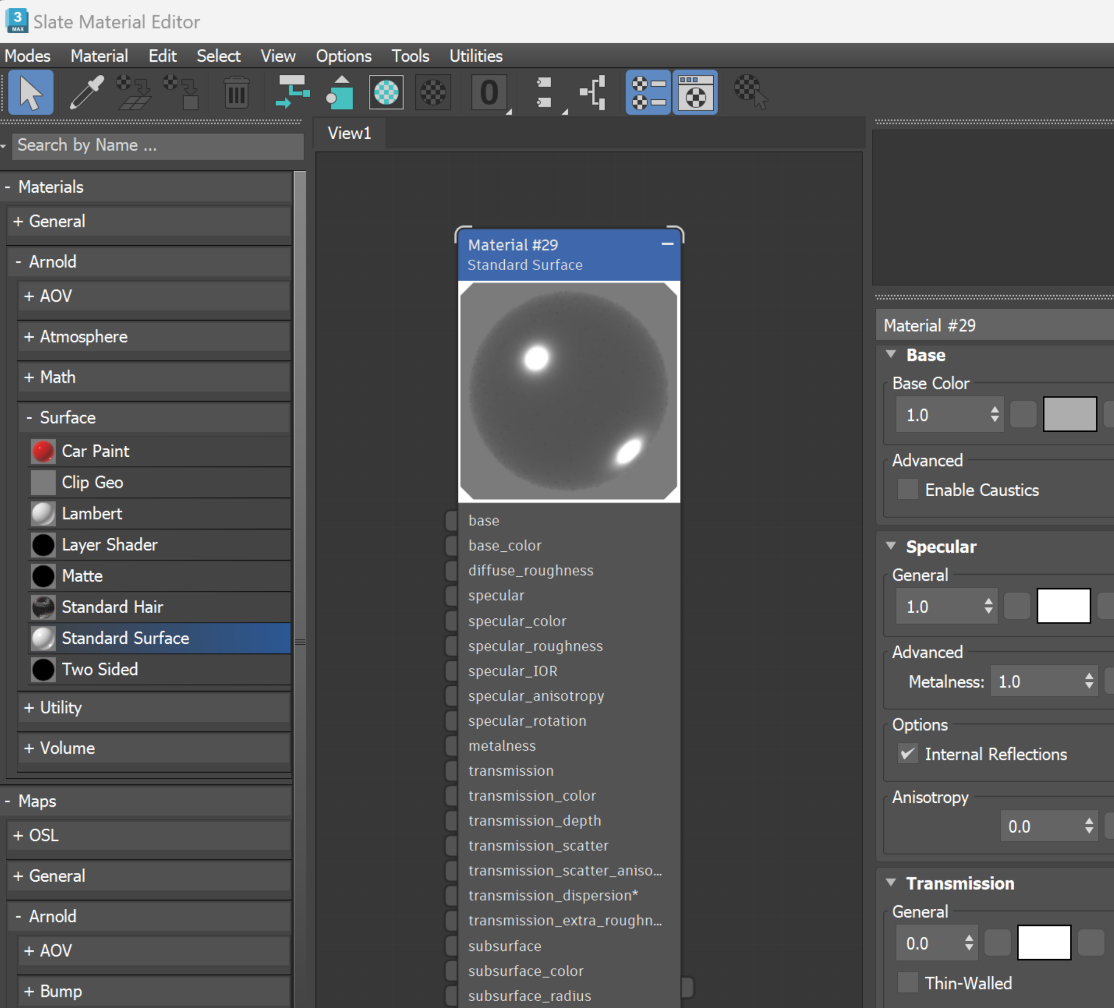Check the Thin-Walled checkbox

pos(907,983)
